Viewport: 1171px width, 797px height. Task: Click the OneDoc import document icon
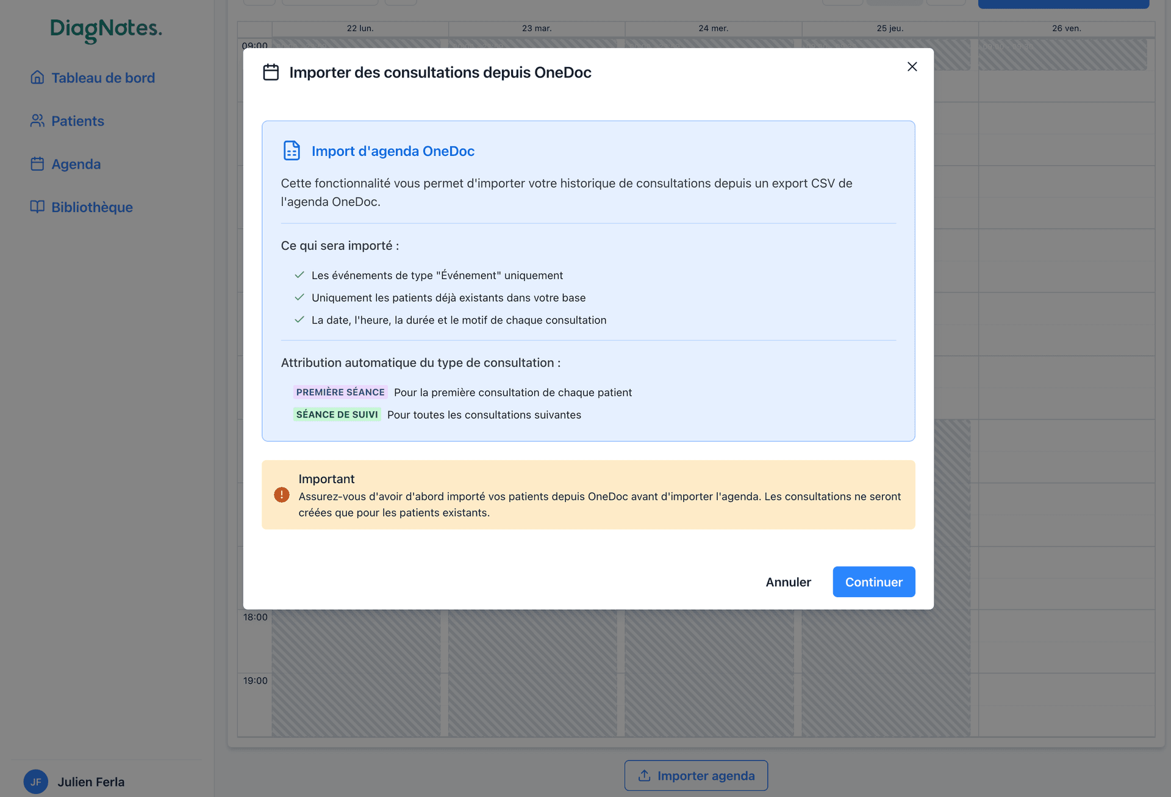click(x=292, y=151)
